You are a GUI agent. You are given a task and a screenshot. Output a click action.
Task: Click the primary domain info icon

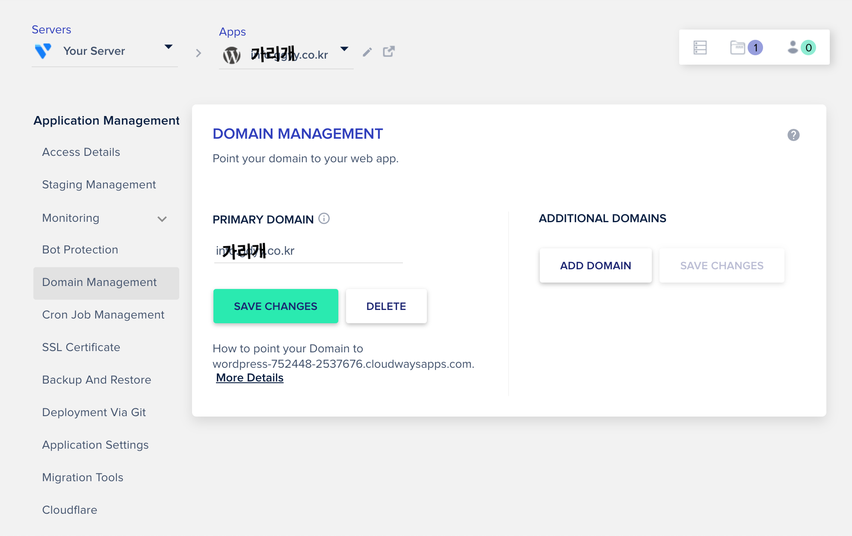tap(324, 219)
